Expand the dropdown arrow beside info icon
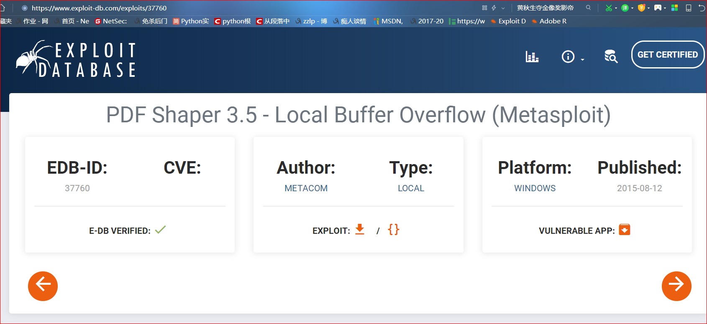 (582, 60)
